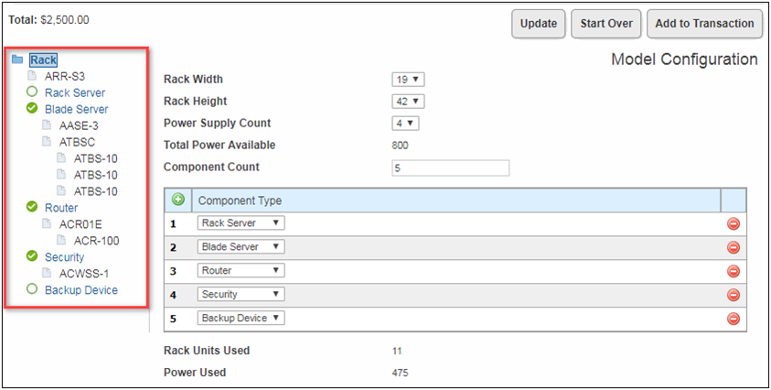Click the Add to Transaction button
This screenshot has width=771, height=390.
click(704, 24)
